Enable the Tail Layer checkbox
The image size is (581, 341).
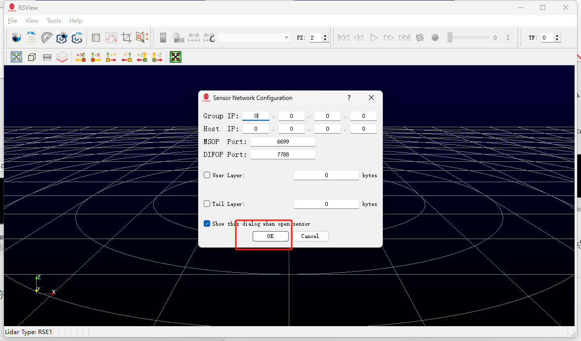[x=207, y=204]
